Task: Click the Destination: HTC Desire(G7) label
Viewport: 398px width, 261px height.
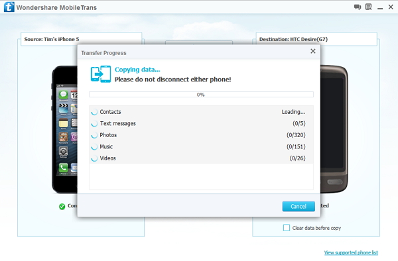Action: (x=293, y=39)
